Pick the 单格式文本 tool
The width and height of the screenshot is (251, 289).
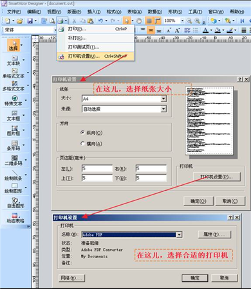[x=14, y=73]
